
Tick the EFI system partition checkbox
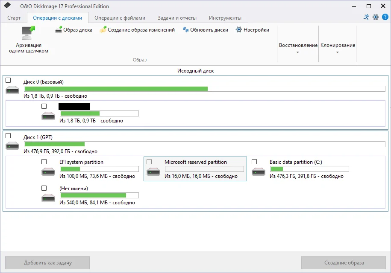44,162
